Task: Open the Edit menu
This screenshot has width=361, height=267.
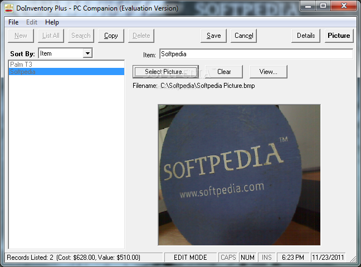Action: (32, 22)
